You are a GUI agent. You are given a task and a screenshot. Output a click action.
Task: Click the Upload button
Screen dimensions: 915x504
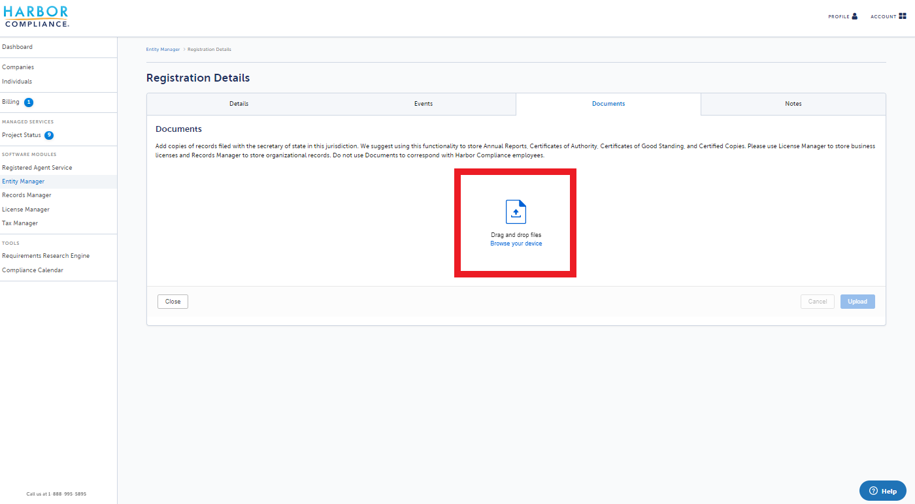857,302
